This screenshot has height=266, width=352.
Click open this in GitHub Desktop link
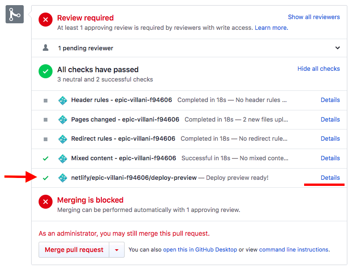200,250
